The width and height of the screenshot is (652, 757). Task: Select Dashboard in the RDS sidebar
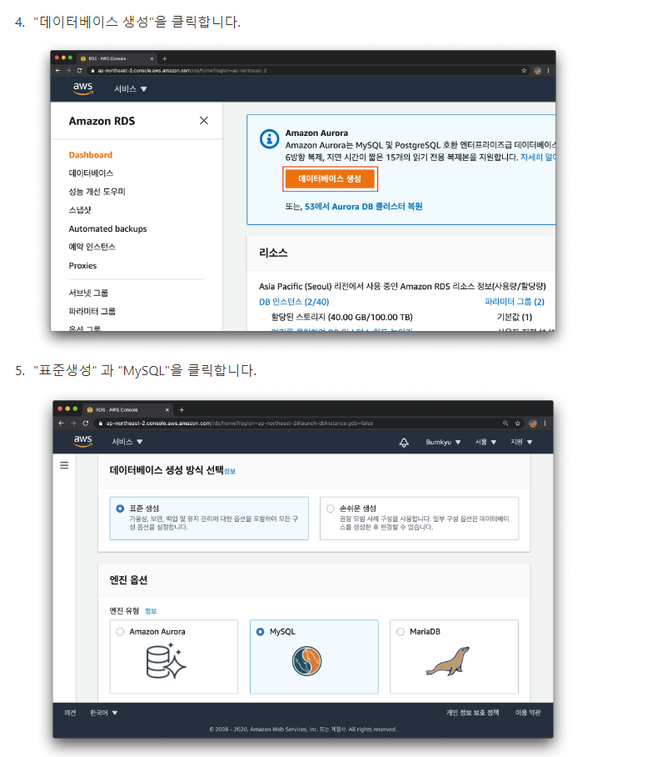pos(91,155)
